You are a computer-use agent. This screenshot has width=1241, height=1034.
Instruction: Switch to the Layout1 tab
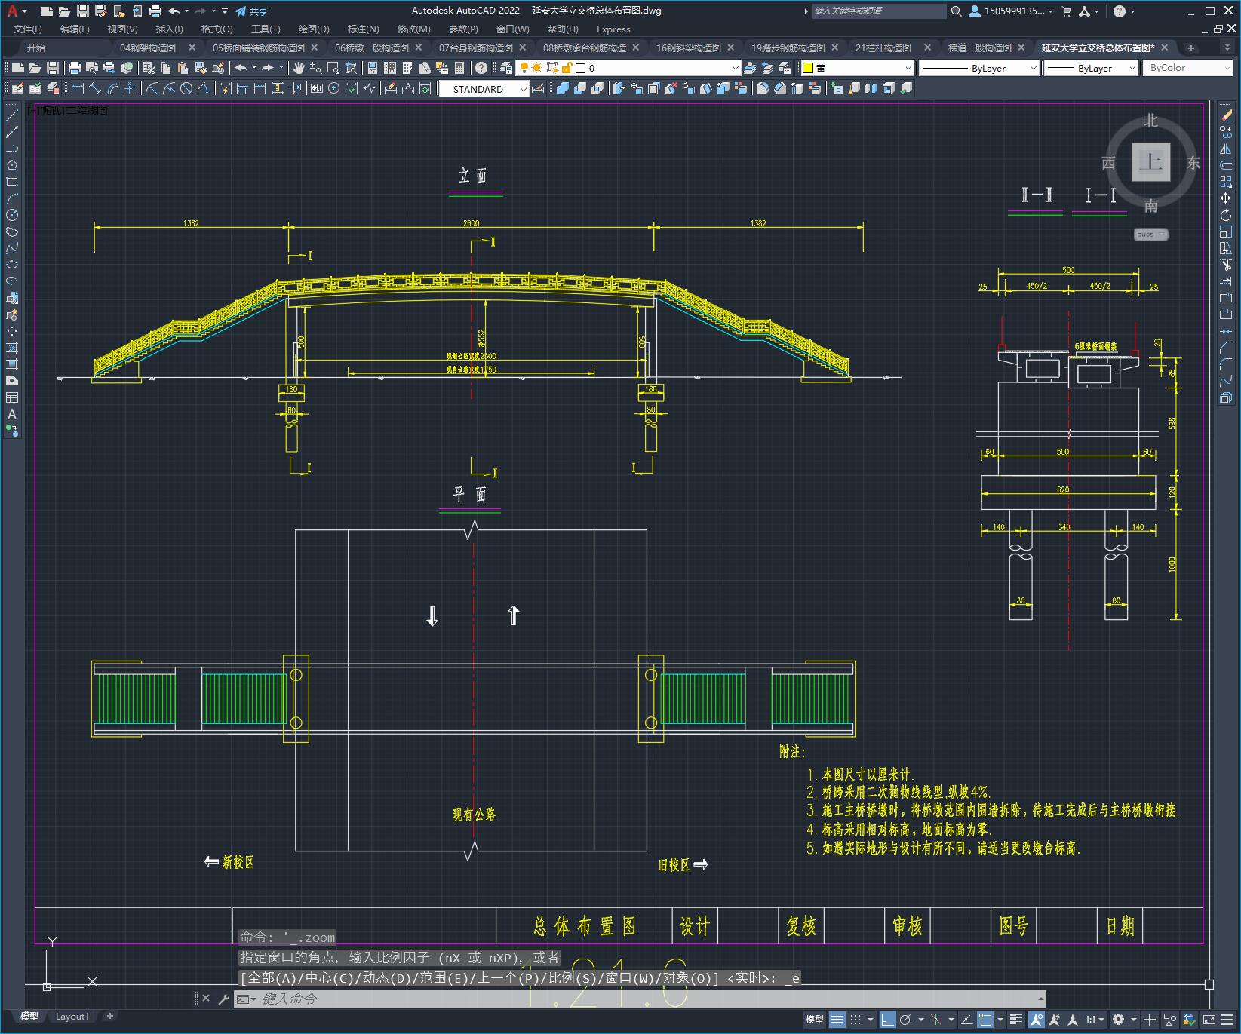pos(72,1017)
